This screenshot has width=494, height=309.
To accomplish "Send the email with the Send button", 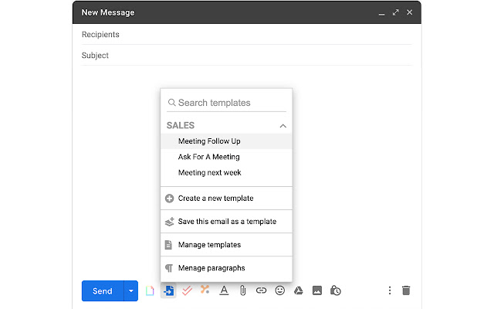I will [x=103, y=290].
